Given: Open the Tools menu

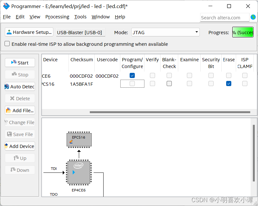Looking at the screenshot, I should click(x=80, y=17).
